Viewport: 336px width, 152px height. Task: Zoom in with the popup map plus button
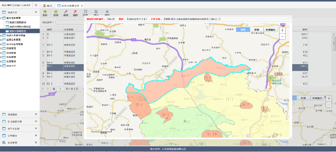[x=283, y=30]
